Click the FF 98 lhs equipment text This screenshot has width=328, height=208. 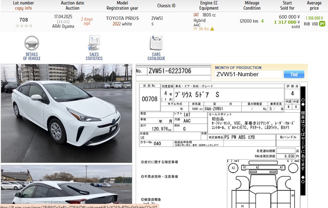tap(201, 29)
